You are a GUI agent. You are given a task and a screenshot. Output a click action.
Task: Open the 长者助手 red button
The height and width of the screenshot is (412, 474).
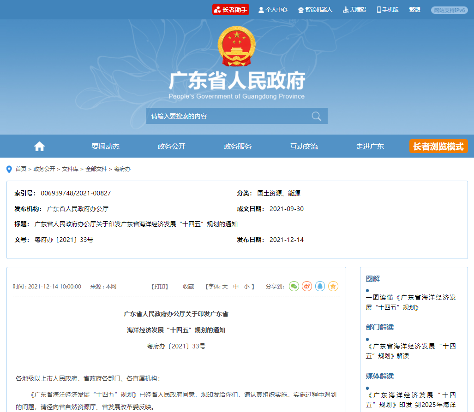[231, 10]
